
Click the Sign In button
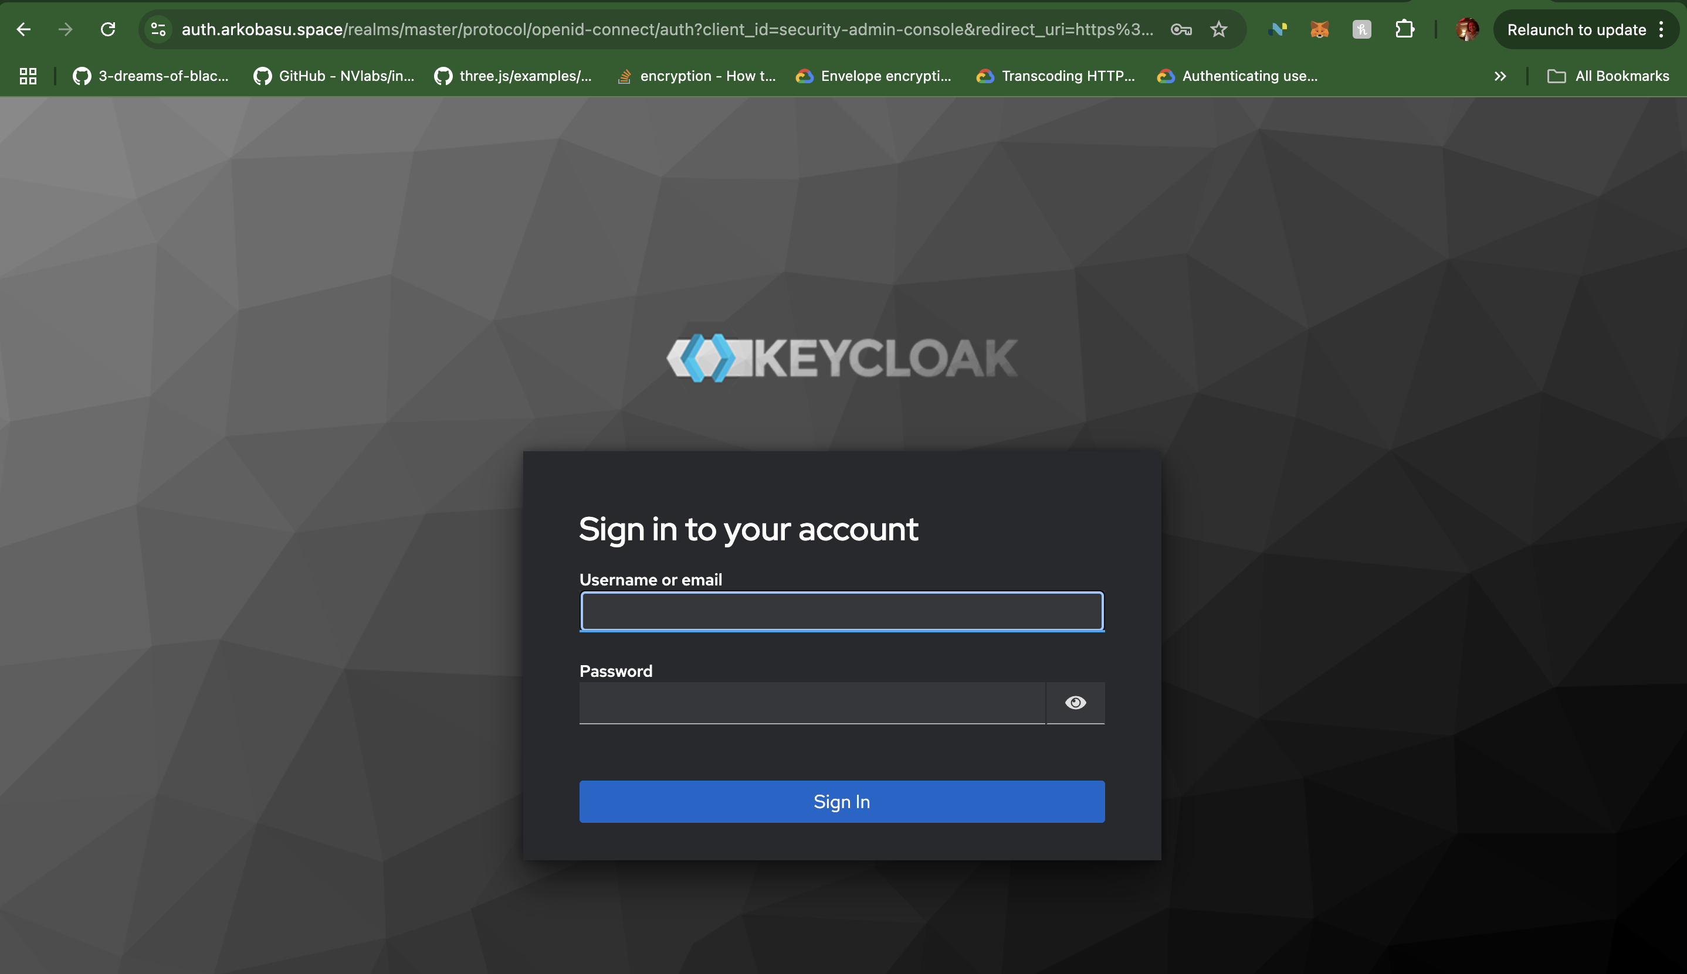(842, 801)
